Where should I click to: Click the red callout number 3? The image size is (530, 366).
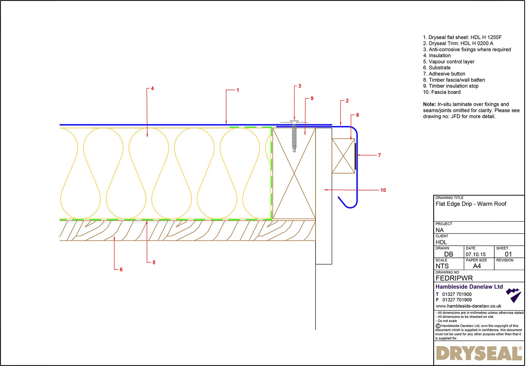[299, 86]
